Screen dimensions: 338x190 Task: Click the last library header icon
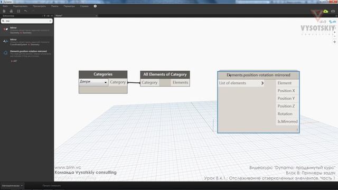(x=52, y=16)
